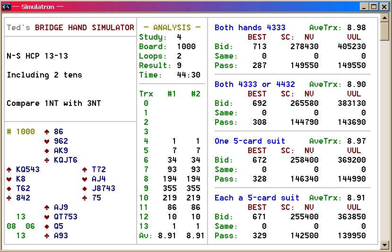Click the "# 1000" board number label
This screenshot has height=252, width=392.
(21, 132)
